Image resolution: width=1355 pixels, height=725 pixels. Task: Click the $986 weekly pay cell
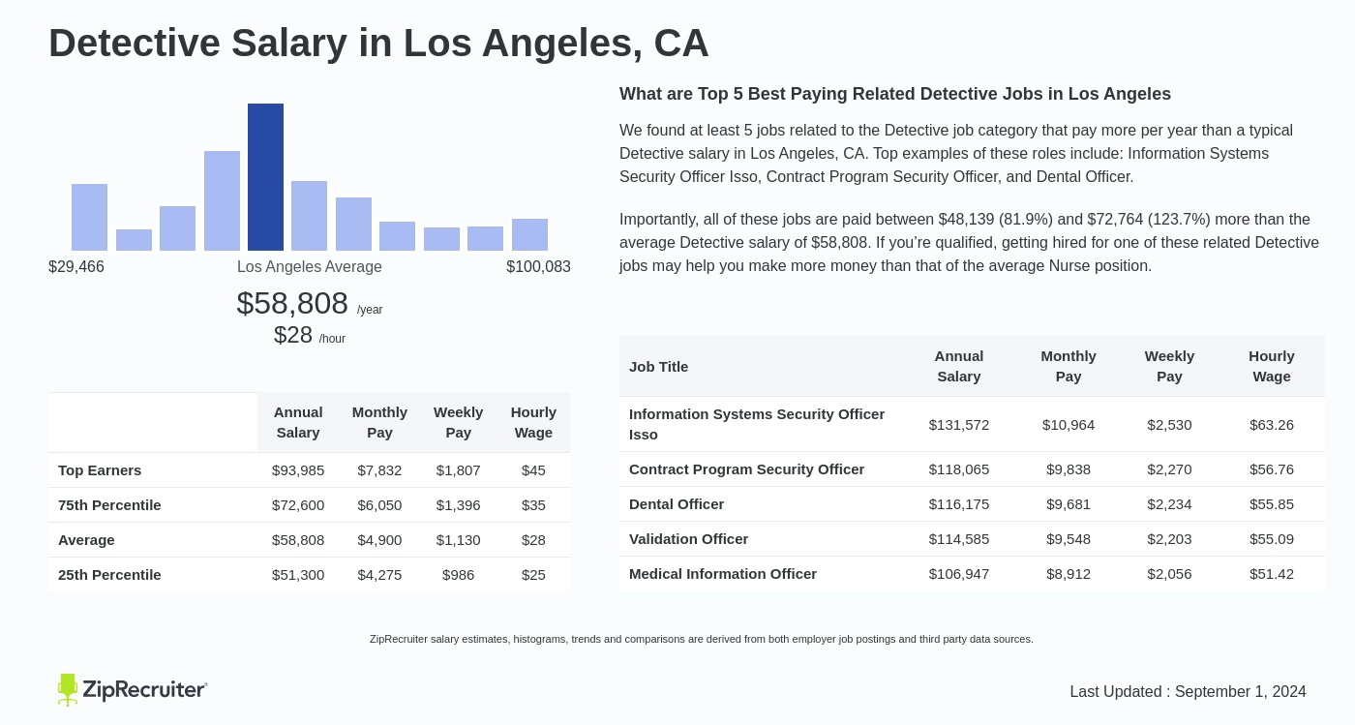[459, 575]
